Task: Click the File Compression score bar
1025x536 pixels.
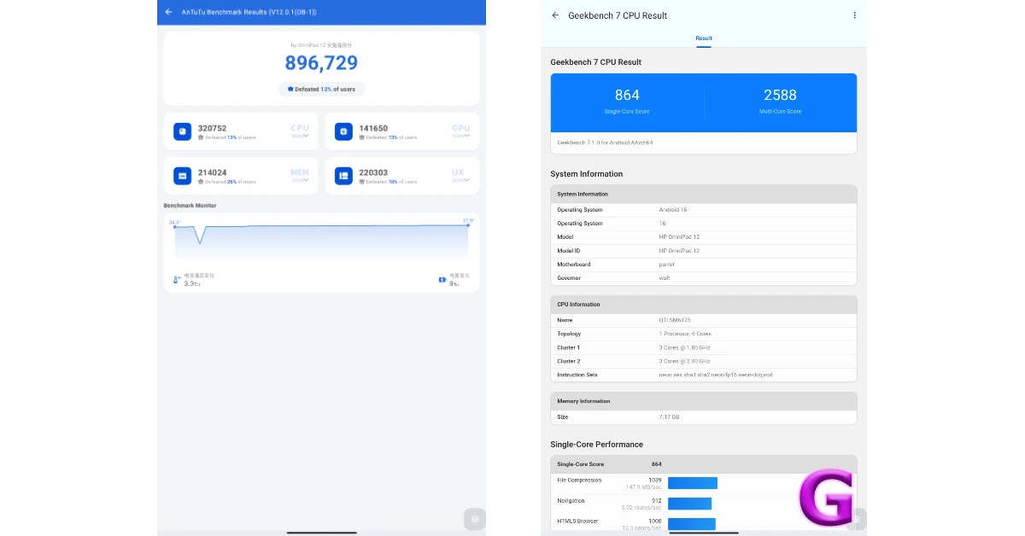Action: point(693,483)
